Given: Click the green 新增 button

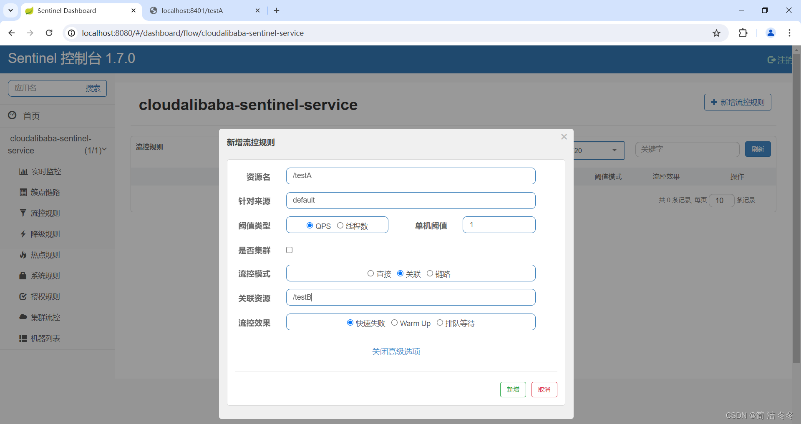Looking at the screenshot, I should [x=513, y=389].
